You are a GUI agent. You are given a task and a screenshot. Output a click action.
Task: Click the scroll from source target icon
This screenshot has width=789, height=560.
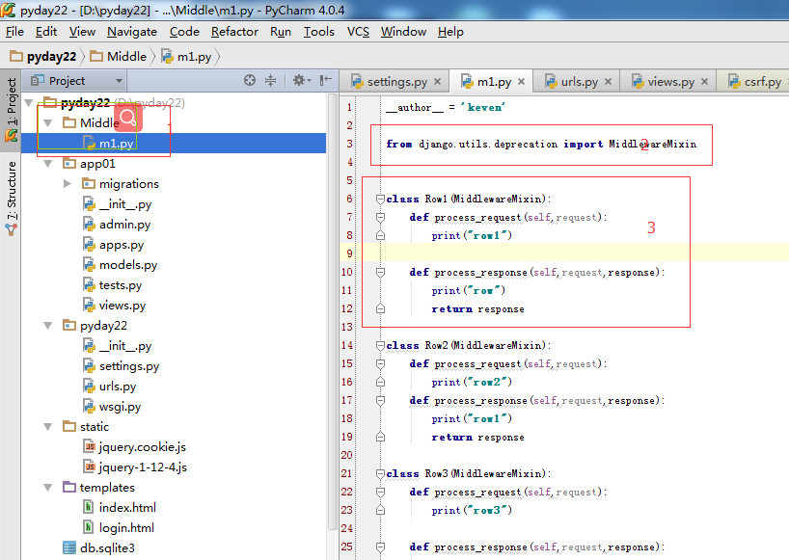tap(250, 81)
